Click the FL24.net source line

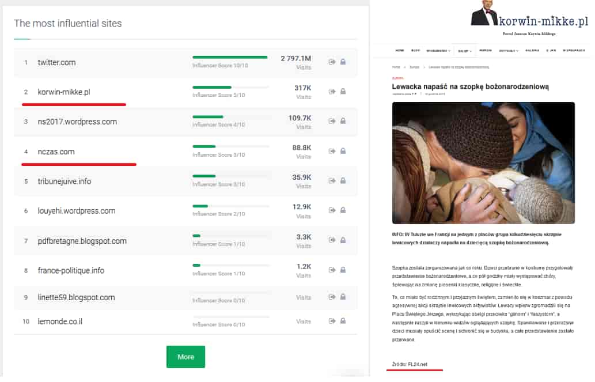(x=410, y=364)
